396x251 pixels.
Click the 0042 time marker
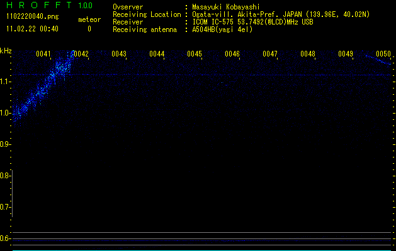click(81, 54)
